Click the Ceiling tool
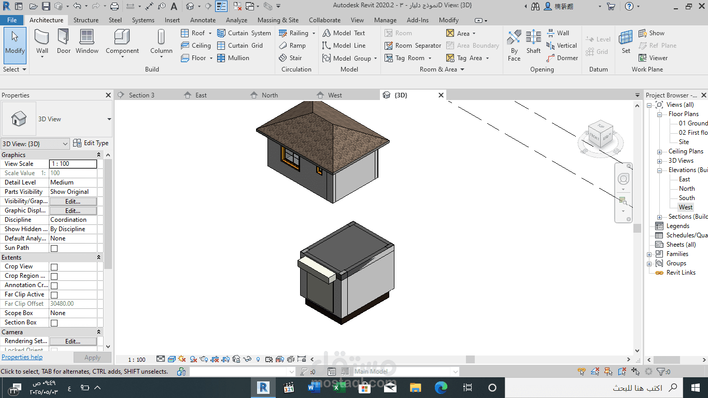The image size is (708, 398). click(x=195, y=46)
